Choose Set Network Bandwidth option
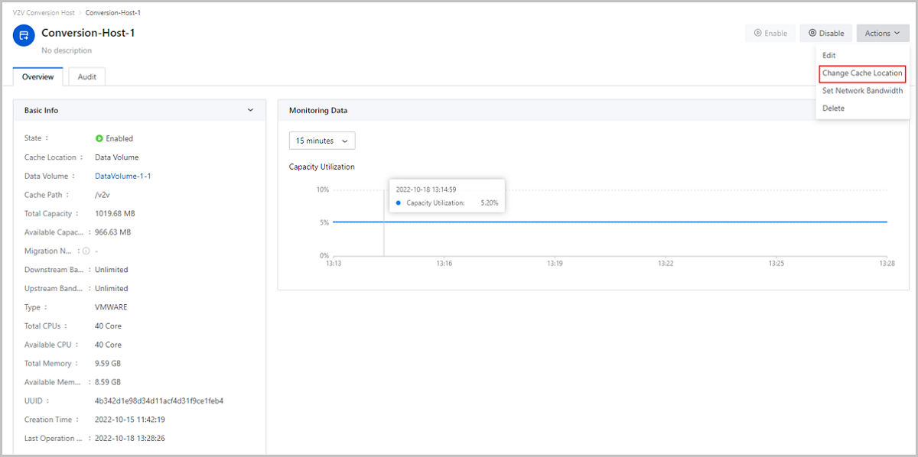Image resolution: width=918 pixels, height=457 pixels. point(862,91)
